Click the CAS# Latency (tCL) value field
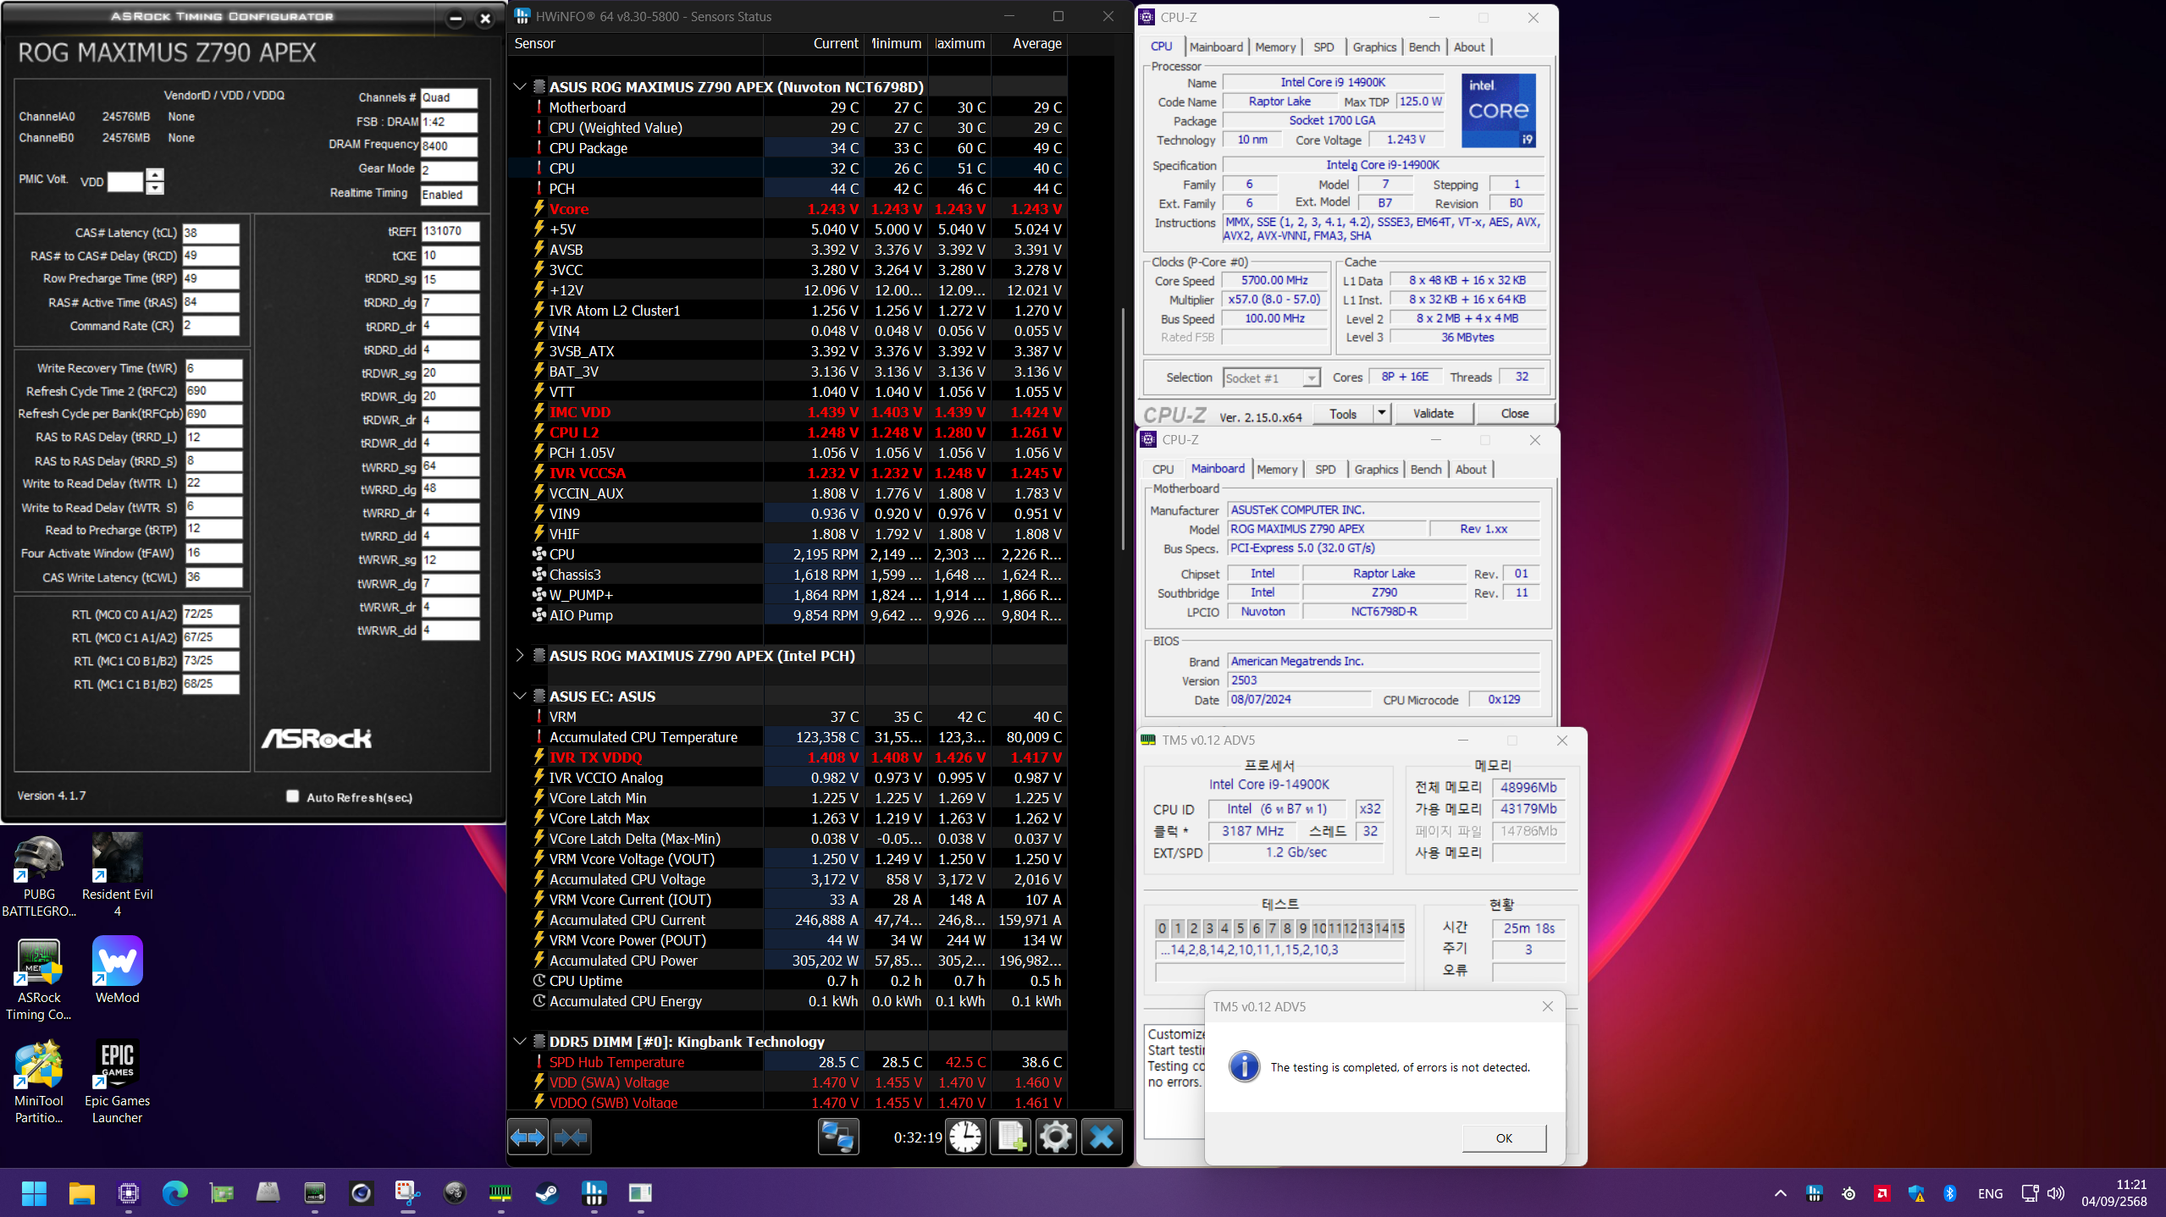 211,233
